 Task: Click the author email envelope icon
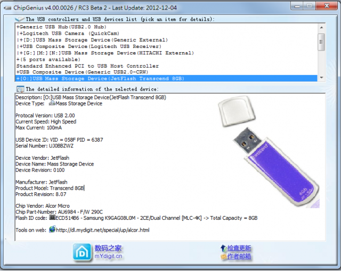[x=224, y=257]
